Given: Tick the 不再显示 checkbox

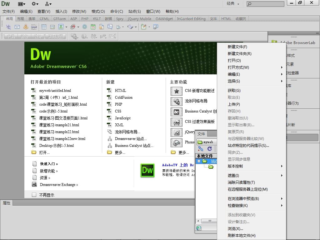Looking at the screenshot, I should [34, 195].
